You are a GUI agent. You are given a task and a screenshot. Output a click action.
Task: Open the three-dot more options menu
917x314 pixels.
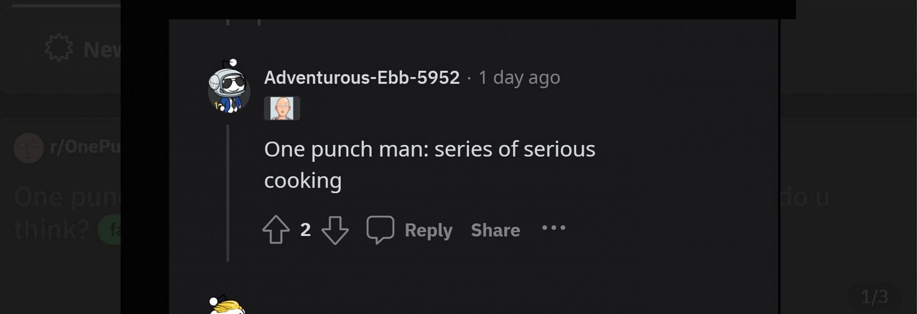(554, 228)
